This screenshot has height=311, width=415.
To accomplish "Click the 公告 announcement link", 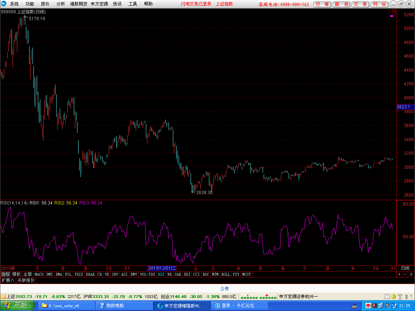I will (x=225, y=289).
